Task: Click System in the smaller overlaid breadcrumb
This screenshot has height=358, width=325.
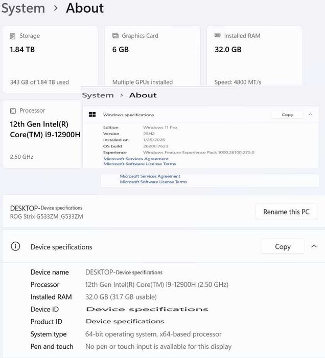Action: [x=98, y=95]
